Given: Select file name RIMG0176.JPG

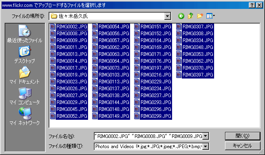Looking at the screenshot, I should tap(156, 61).
